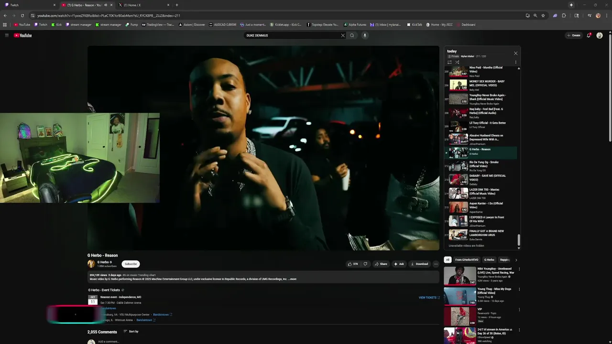This screenshot has height=344, width=612.
Task: Select the 'All' recommendation chip
Action: click(448, 260)
